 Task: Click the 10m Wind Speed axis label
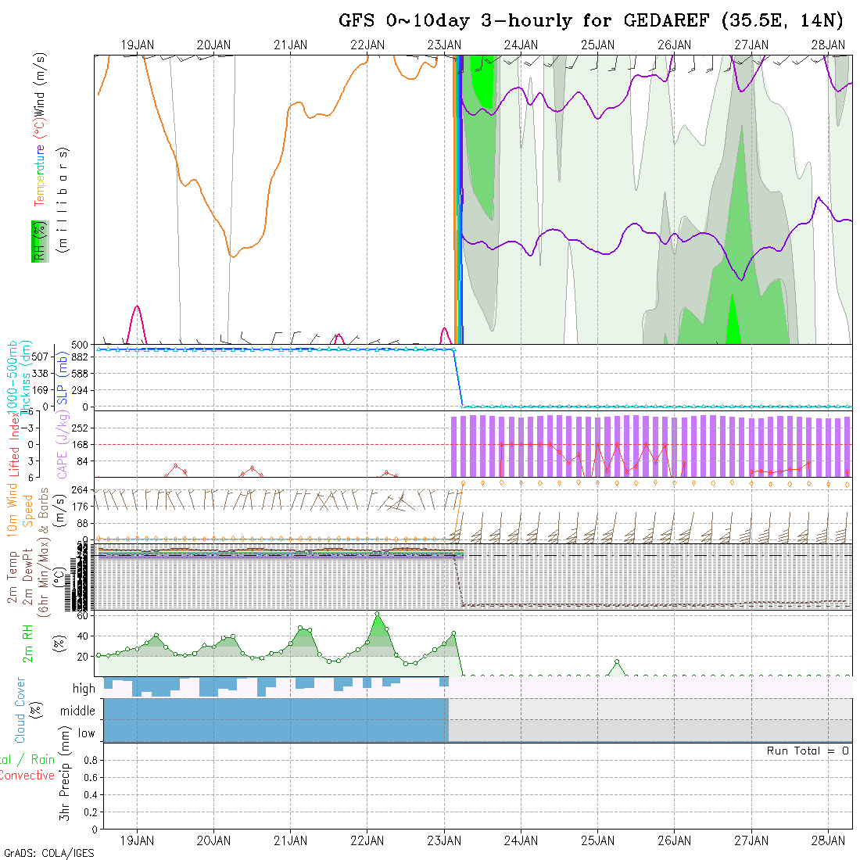coord(20,510)
